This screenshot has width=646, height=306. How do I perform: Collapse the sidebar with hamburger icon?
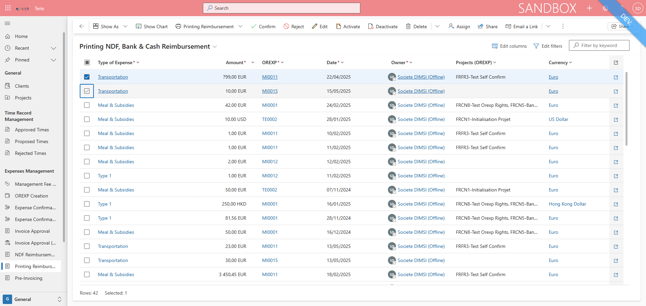pos(7,23)
